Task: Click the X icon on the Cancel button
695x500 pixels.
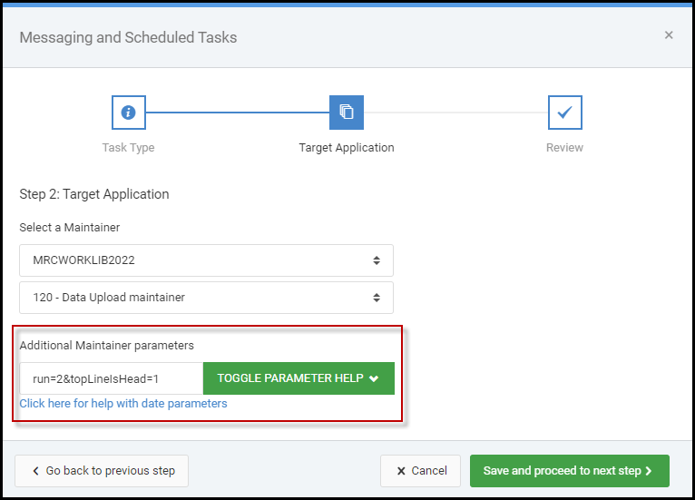Action: pos(401,471)
